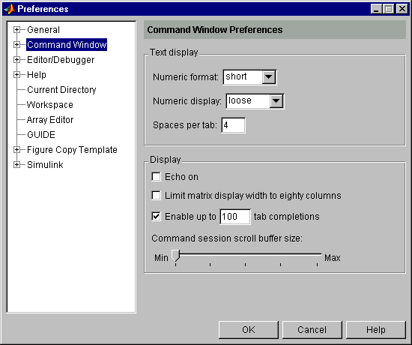
Task: Click the Cancel button
Action: pyautogui.click(x=312, y=330)
